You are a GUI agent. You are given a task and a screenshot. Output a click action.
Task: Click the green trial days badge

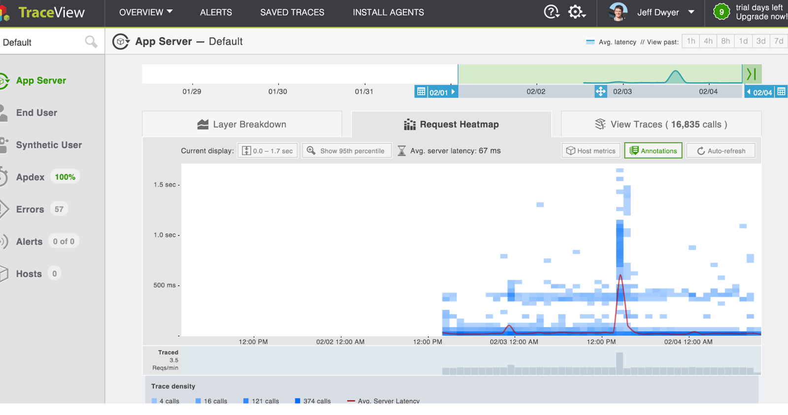[722, 12]
